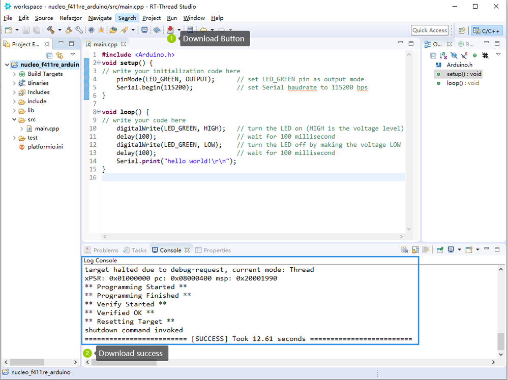Collapse the nucleo_f411re_arduino project node
The image size is (508, 380).
coord(7,65)
